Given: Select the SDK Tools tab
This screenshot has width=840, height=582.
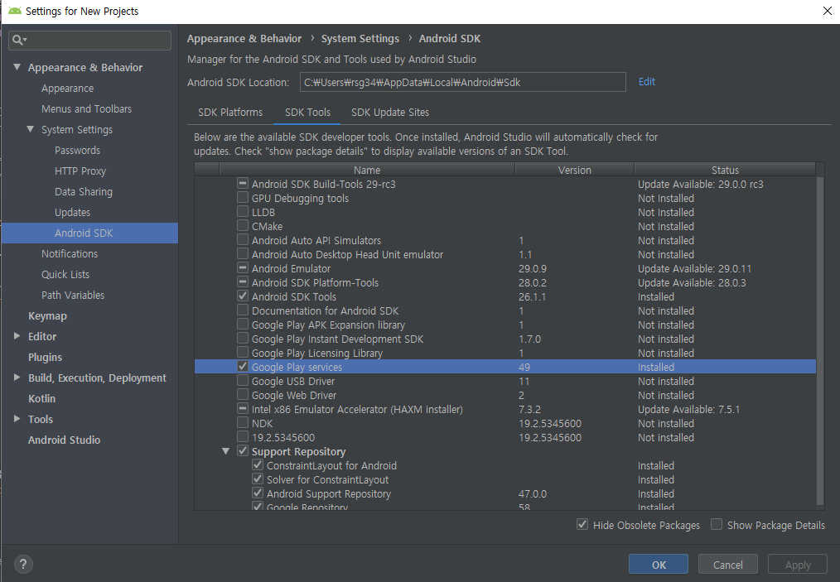Looking at the screenshot, I should tap(307, 113).
